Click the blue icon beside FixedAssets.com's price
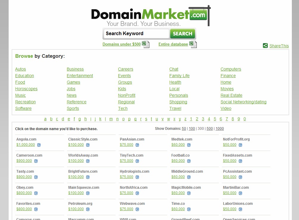The height and width of the screenshot is (220, 299). (241, 161)
